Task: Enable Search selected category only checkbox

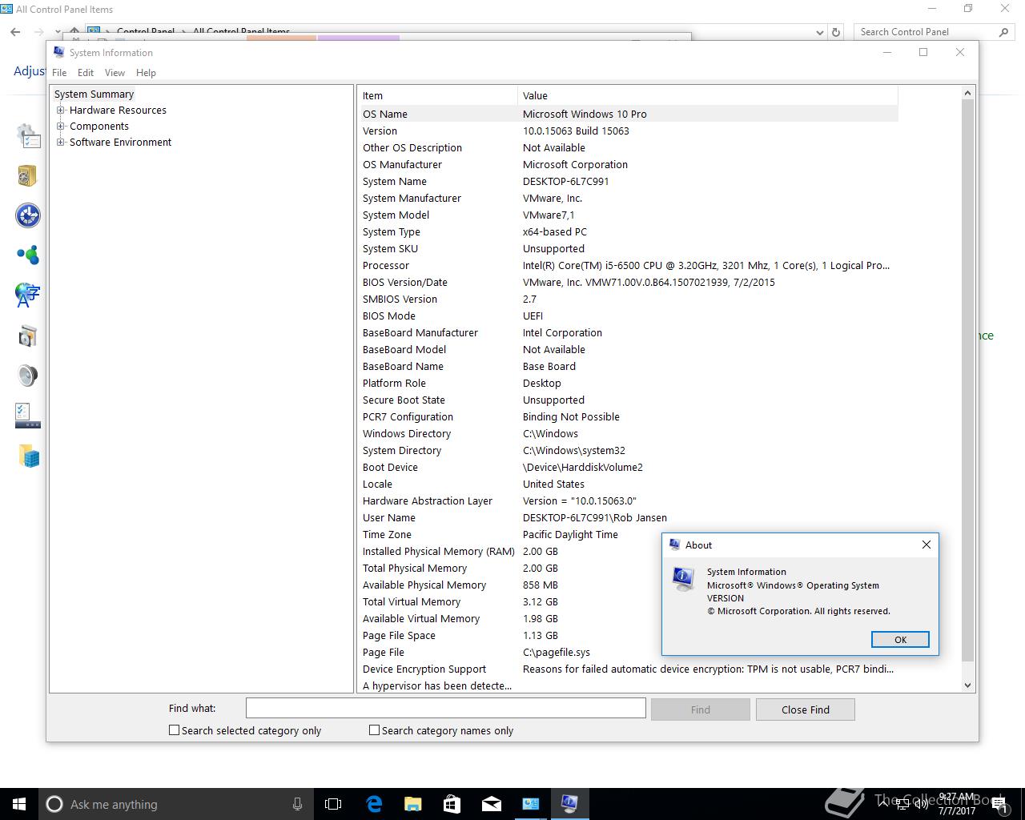Action: pos(174,730)
